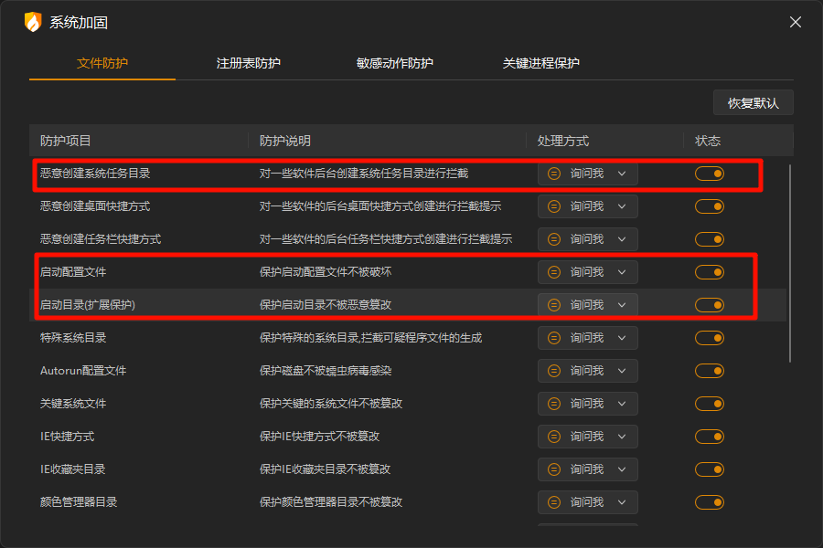This screenshot has height=548, width=823.
Task: Toggle IE收藏夹目录 protection switch
Action: click(710, 469)
